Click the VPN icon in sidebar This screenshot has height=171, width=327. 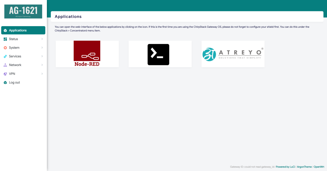click(5, 74)
